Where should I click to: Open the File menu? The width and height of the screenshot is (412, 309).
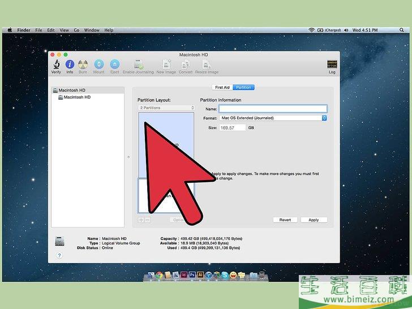[x=38, y=30]
